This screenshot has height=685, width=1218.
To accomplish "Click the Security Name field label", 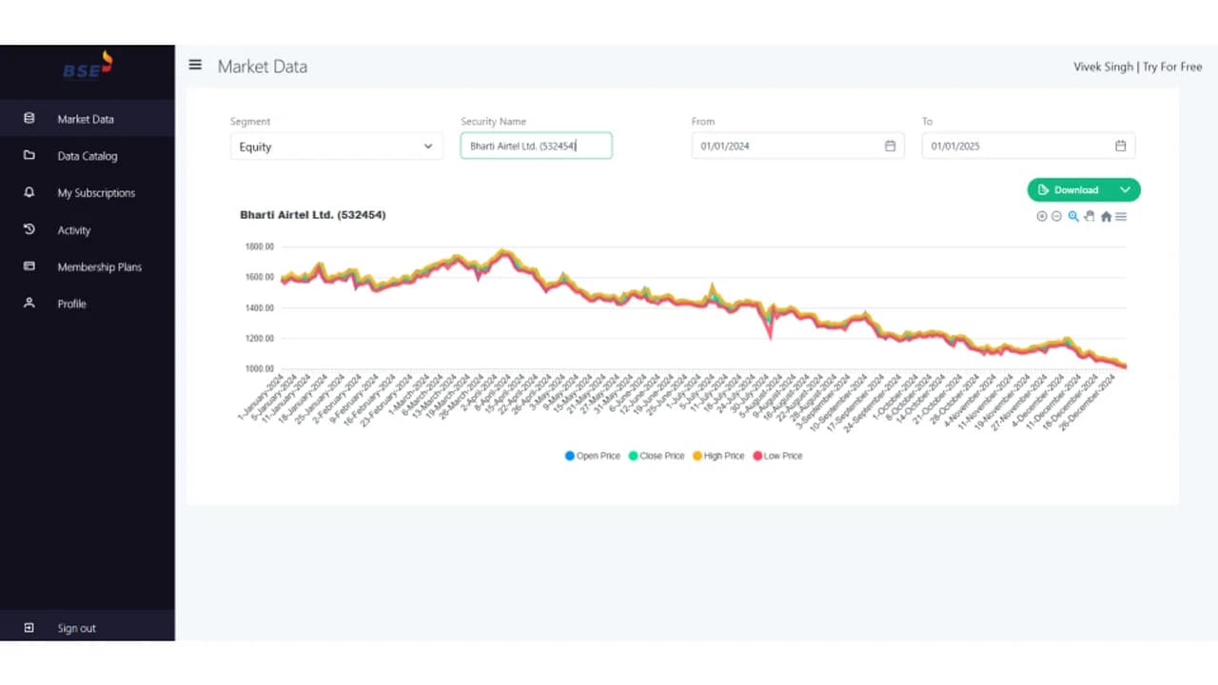I will click(x=493, y=121).
